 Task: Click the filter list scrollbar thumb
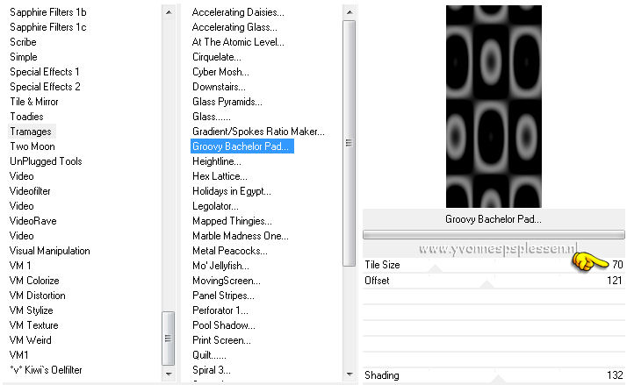pyautogui.click(x=350, y=143)
